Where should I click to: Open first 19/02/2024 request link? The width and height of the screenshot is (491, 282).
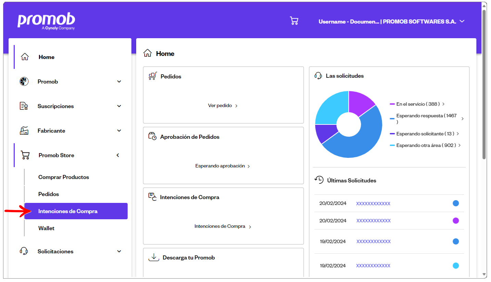(374, 241)
